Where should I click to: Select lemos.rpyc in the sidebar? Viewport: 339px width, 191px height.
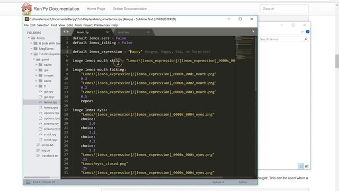(x=51, y=107)
